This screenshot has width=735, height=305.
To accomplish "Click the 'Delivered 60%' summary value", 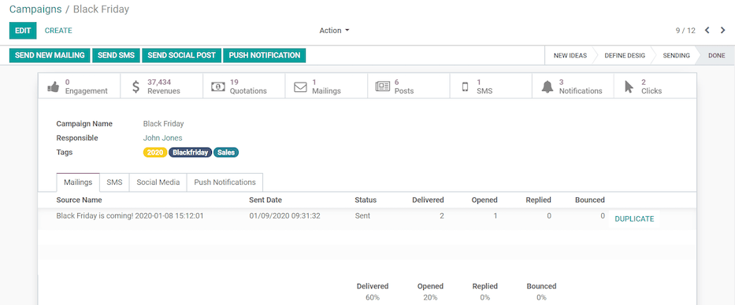I will 373,297.
